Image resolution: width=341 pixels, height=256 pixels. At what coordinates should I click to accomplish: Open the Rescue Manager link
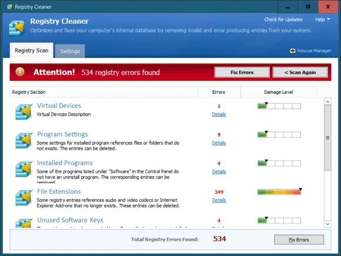[x=314, y=50]
